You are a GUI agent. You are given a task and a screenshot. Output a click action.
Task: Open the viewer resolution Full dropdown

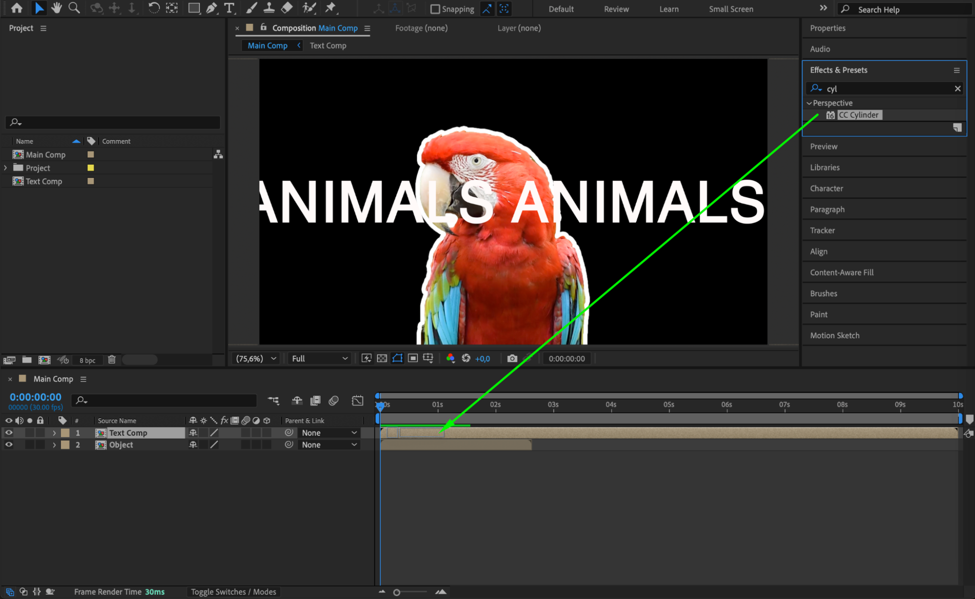(x=319, y=359)
